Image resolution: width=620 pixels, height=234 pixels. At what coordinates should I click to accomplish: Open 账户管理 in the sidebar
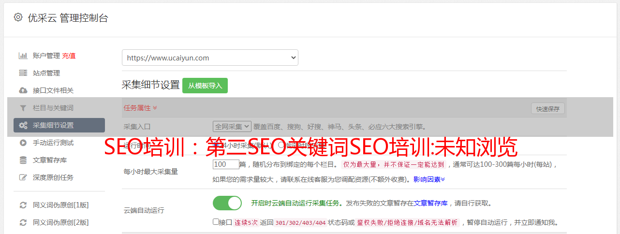(x=46, y=56)
